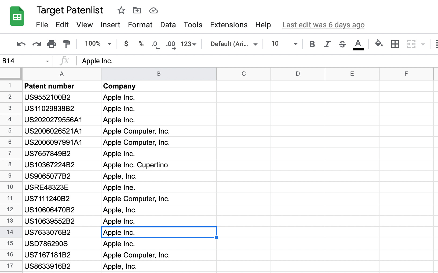
Task: Click the merge cells icon
Action: tap(411, 44)
